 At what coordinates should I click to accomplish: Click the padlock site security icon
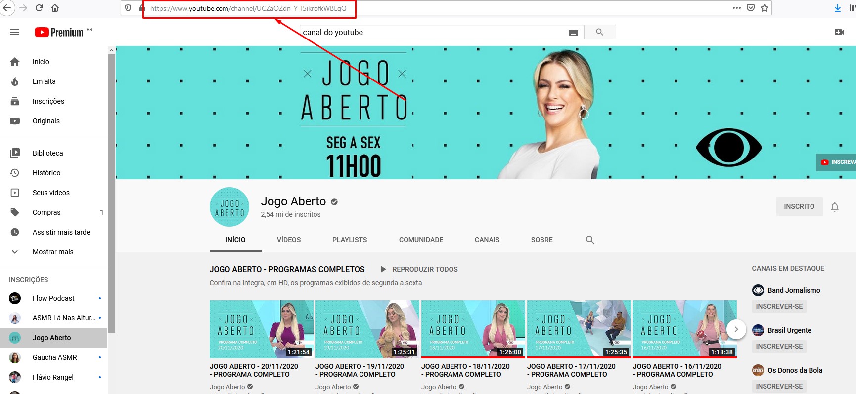tap(142, 8)
